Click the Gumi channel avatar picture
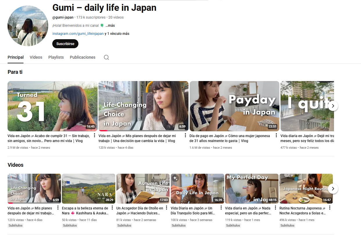361x235 pixels. (x=28, y=26)
